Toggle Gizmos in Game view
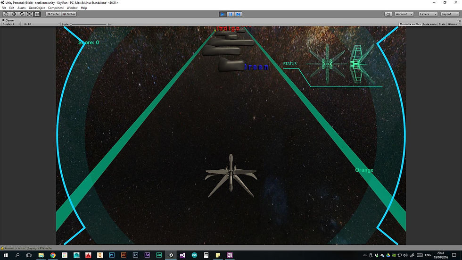Screen dimensions: 462x260 [453, 24]
